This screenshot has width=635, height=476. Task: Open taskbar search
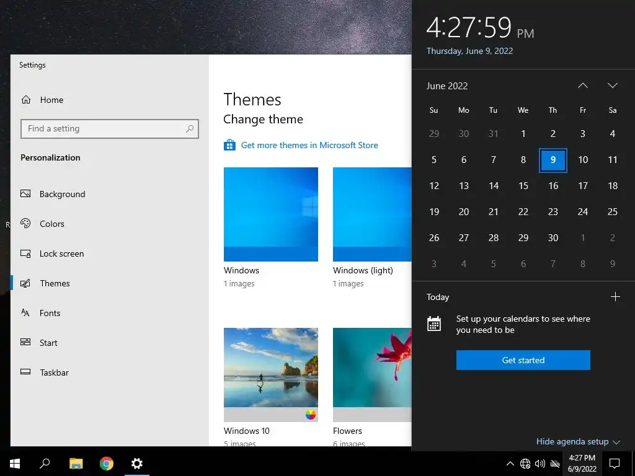coord(45,464)
